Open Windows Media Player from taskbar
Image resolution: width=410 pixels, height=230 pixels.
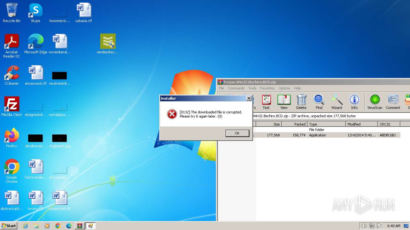pyautogui.click(x=47, y=226)
